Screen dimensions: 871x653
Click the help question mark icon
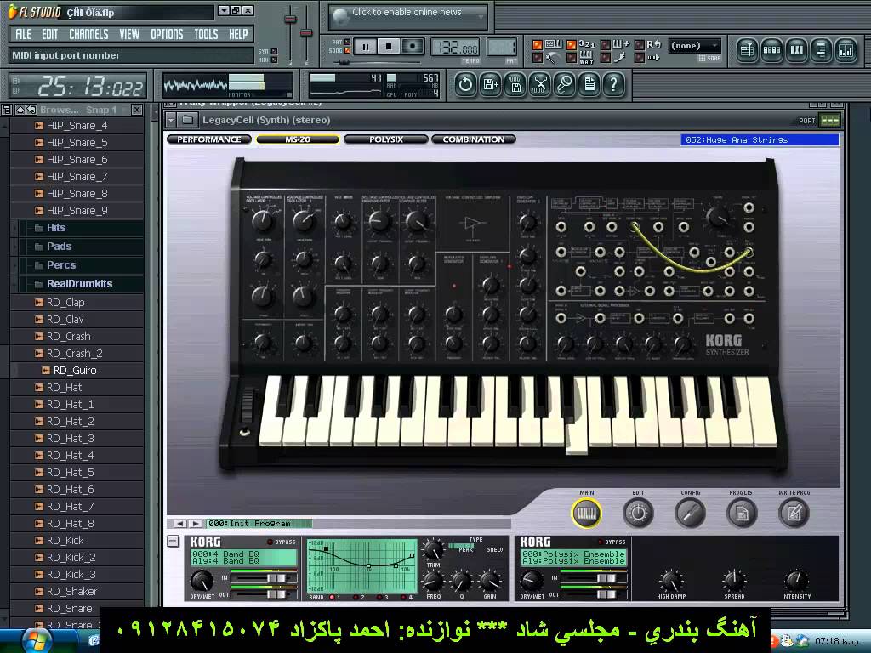pyautogui.click(x=613, y=85)
